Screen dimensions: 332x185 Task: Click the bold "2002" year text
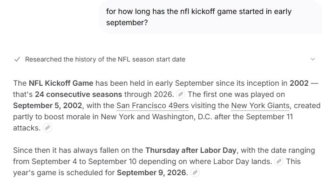point(299,83)
